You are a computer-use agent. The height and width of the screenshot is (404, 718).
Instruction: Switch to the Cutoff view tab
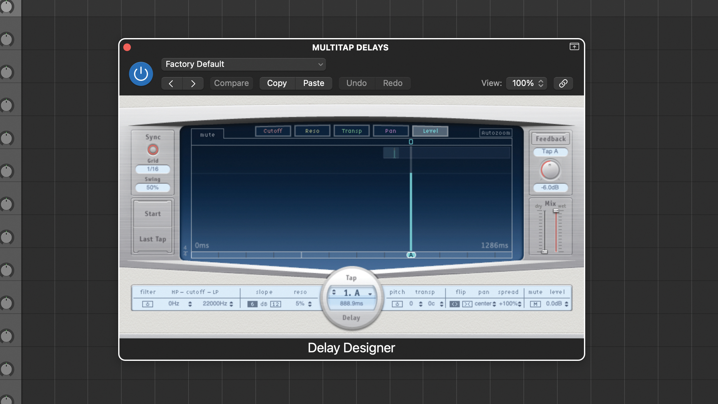(x=273, y=131)
